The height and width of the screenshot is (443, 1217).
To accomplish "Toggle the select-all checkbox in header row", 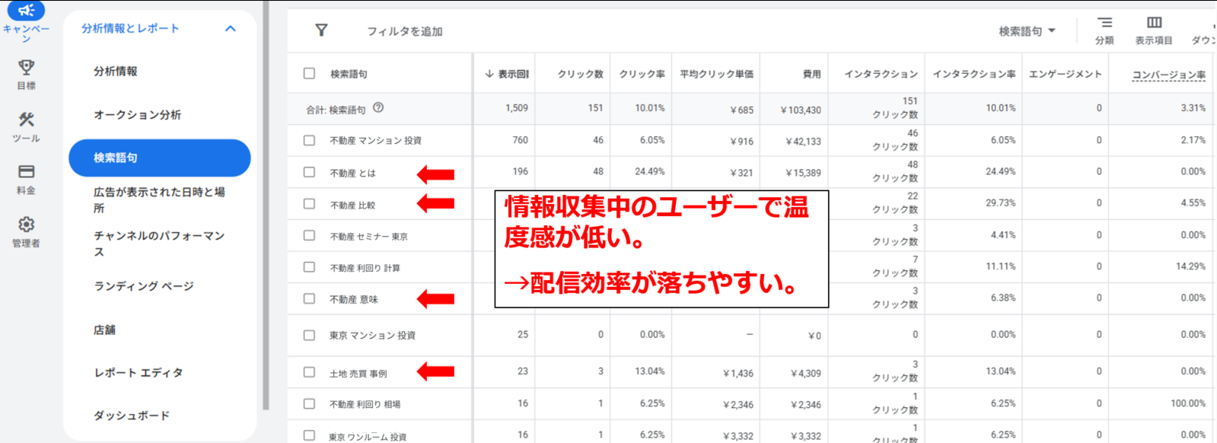I will (x=309, y=74).
